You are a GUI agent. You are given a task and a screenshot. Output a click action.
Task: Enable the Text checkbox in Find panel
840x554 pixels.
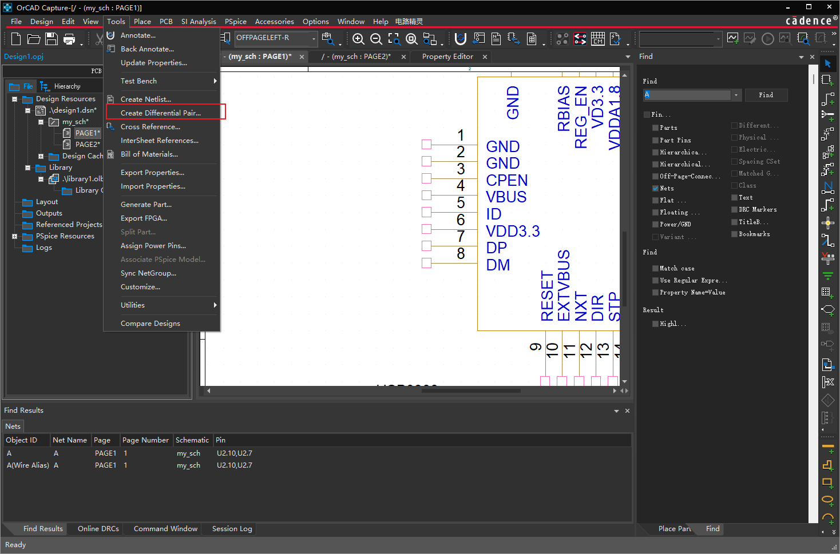coord(734,198)
